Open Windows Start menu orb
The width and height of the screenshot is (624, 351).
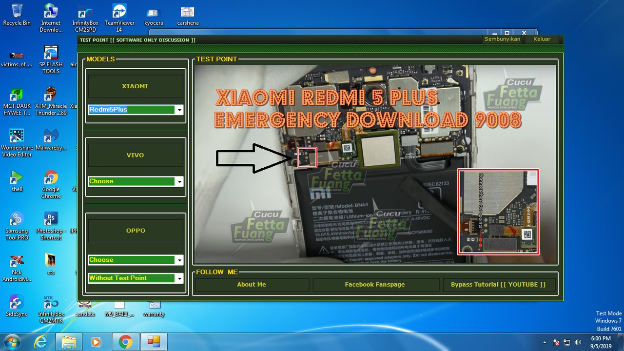13,342
